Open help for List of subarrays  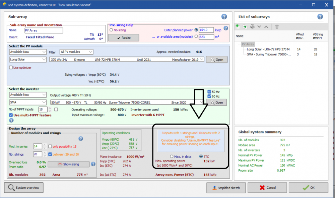(320, 17)
